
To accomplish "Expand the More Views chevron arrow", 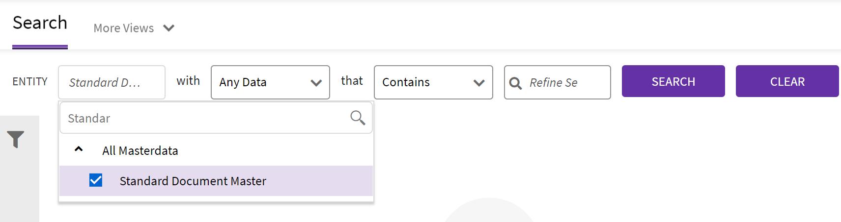I will [x=168, y=28].
